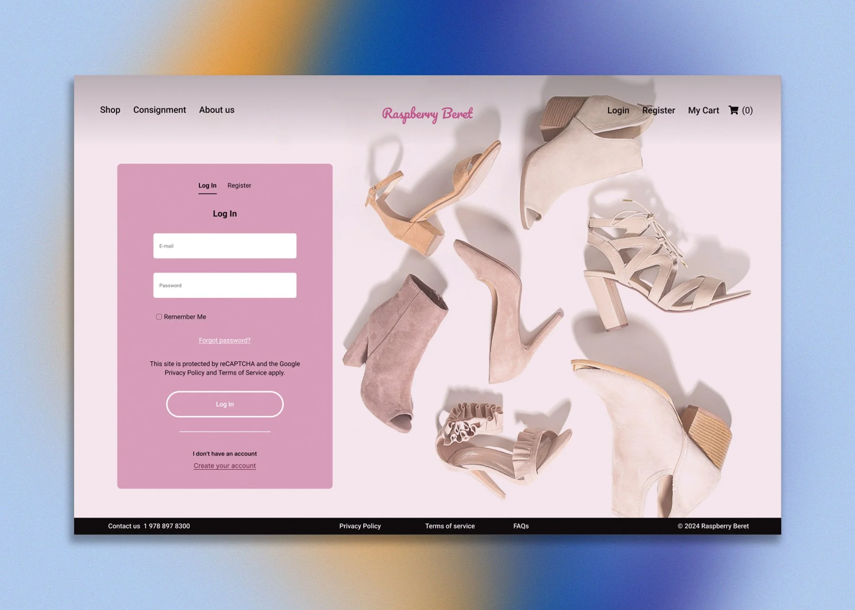Open the Shop menu
This screenshot has width=855, height=610.
(110, 110)
